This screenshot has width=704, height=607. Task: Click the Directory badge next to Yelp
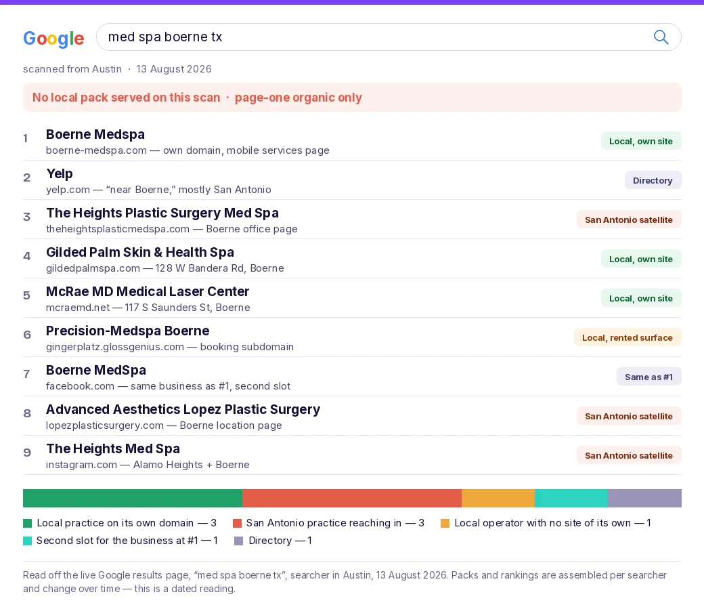tap(653, 180)
